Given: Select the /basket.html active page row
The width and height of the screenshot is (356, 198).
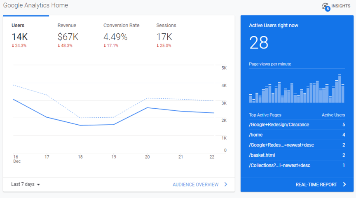Looking at the screenshot, I should click(297, 155).
